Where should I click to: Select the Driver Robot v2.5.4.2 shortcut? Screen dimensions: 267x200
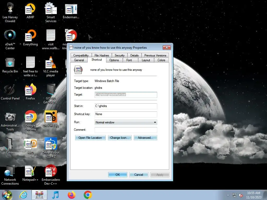click(x=51, y=148)
